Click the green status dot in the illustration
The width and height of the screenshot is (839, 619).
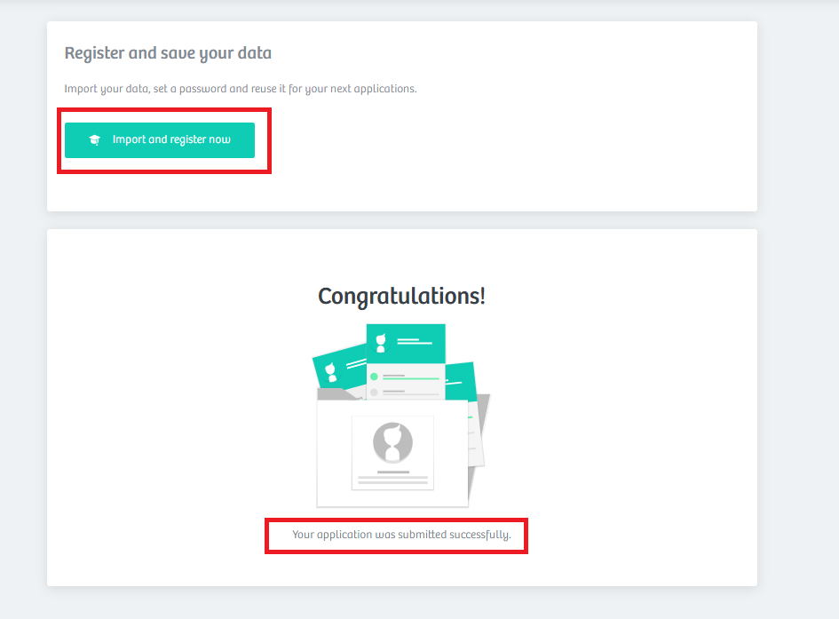pos(374,377)
